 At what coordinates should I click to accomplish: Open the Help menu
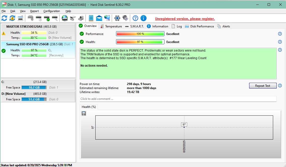(68, 11)
